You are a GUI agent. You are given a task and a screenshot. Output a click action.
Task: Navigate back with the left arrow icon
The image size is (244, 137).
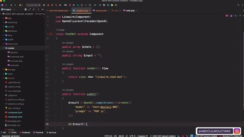tap(11, 5)
